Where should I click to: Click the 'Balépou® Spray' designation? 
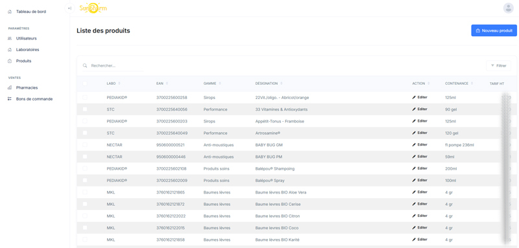pos(270,181)
